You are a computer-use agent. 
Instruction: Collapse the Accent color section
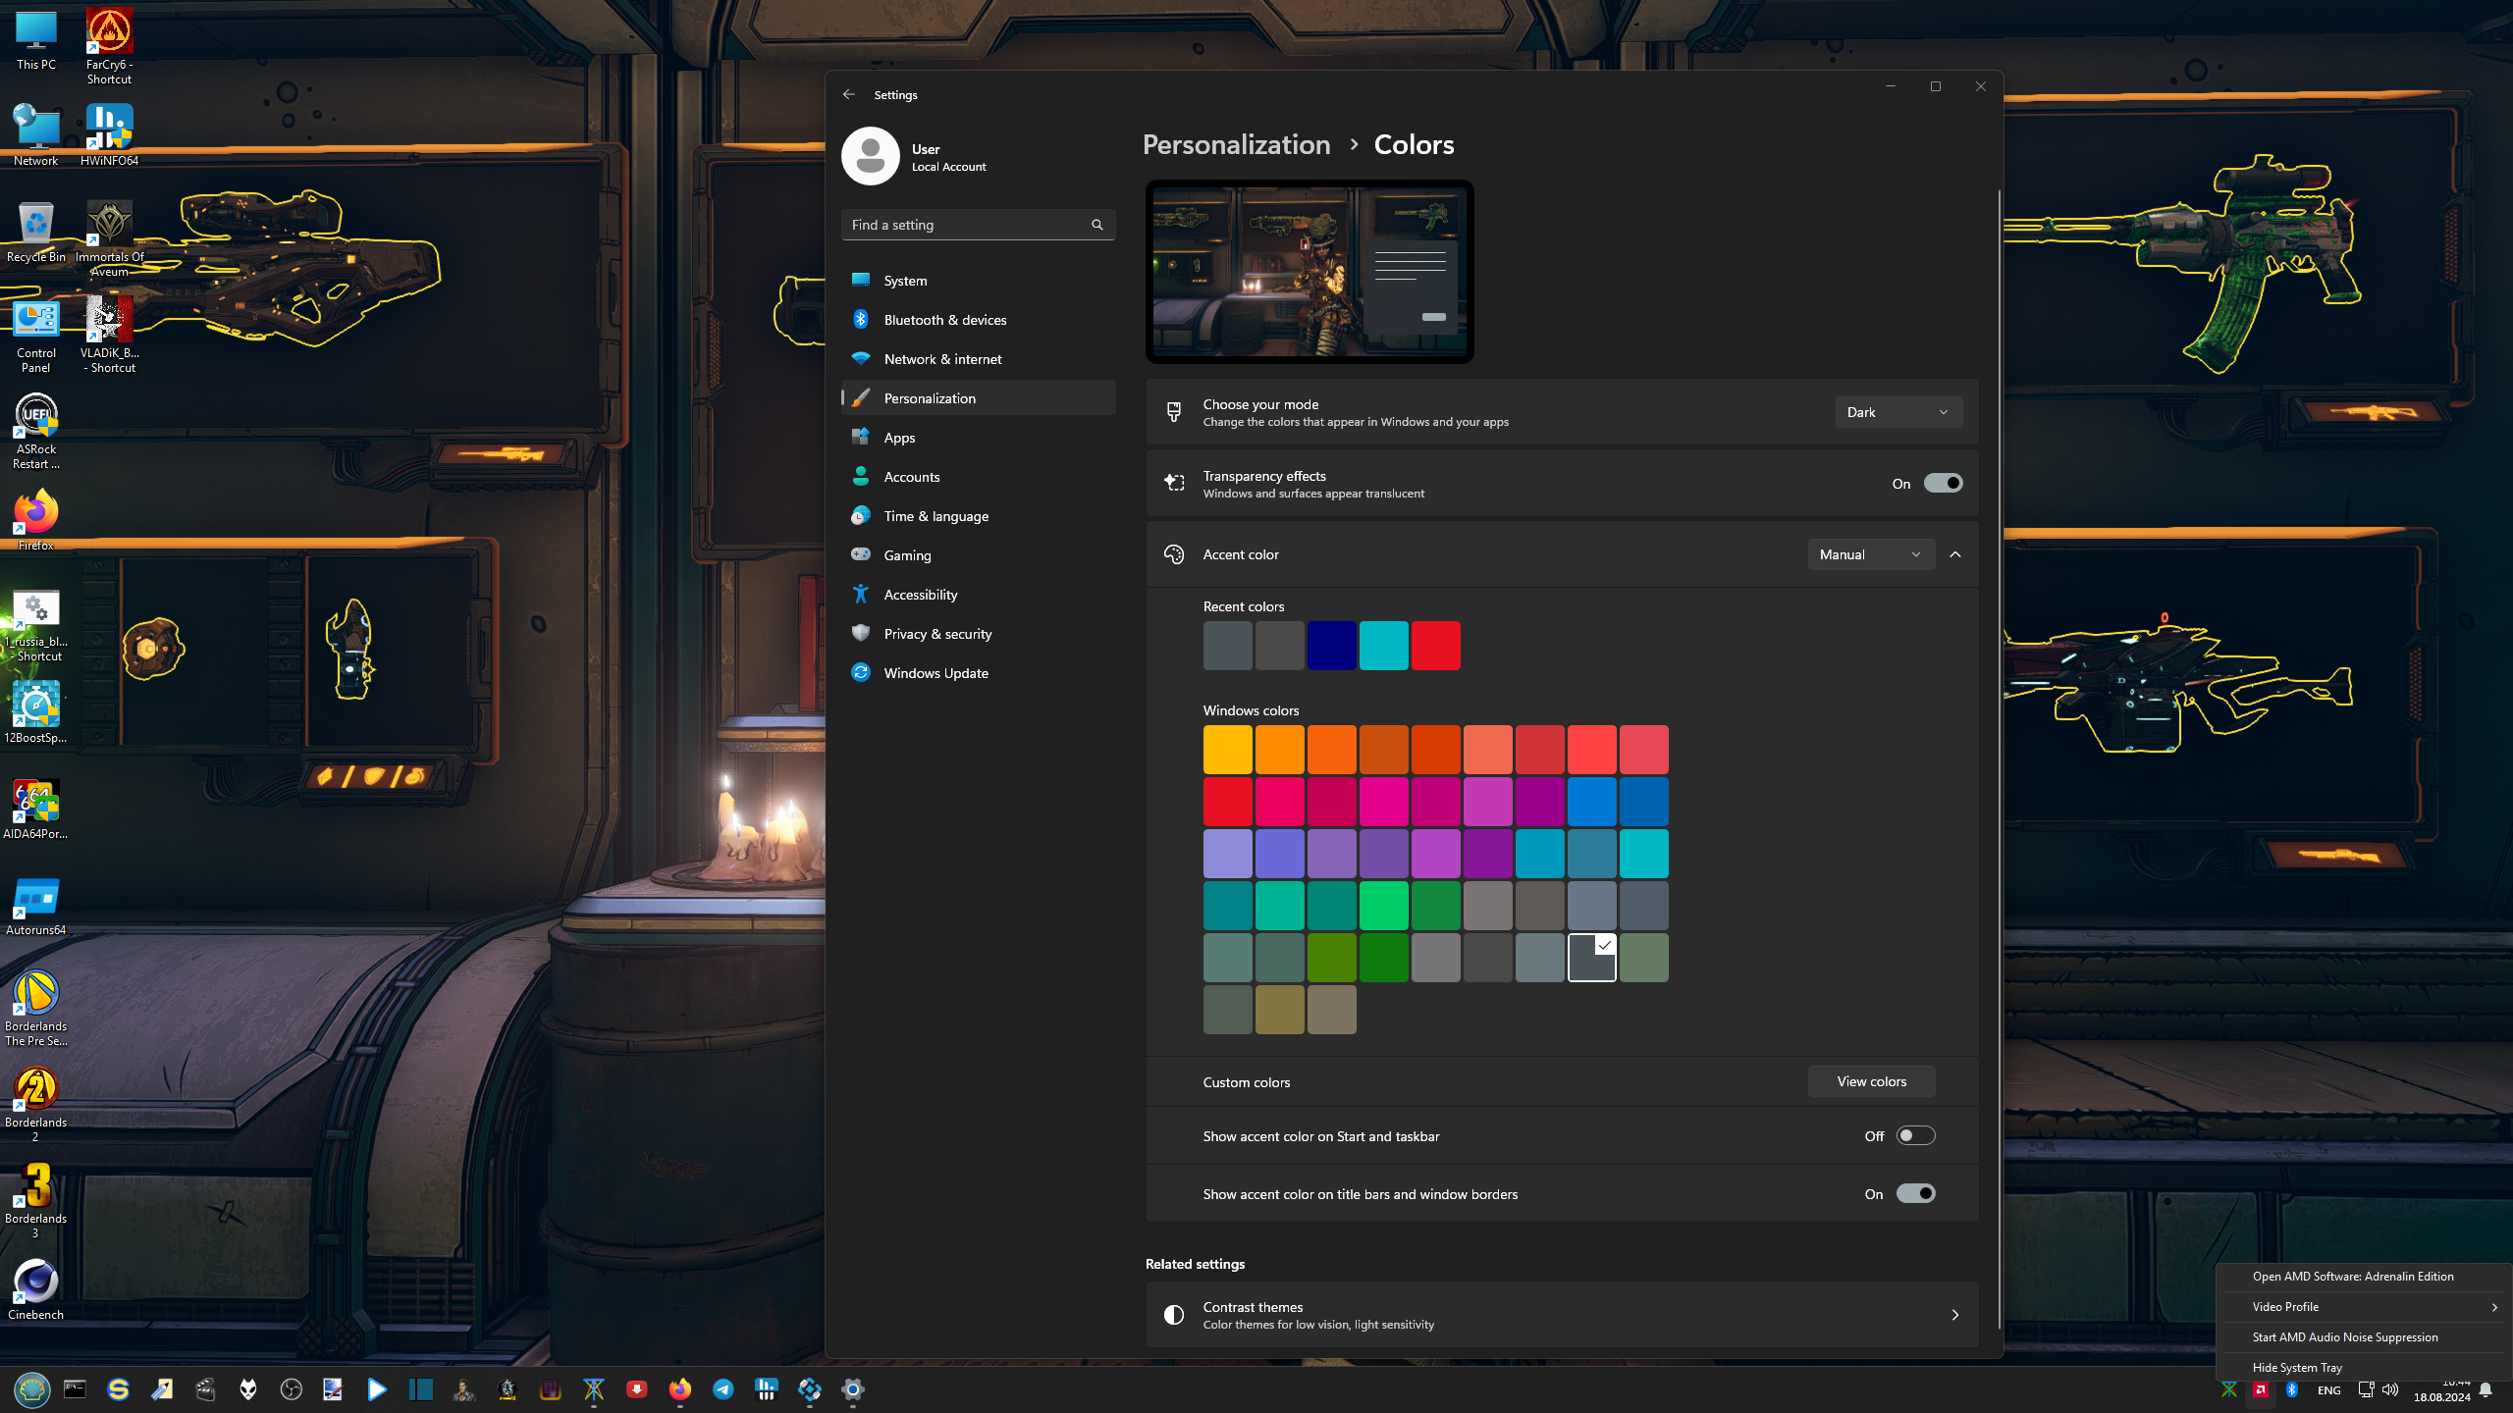point(1955,554)
